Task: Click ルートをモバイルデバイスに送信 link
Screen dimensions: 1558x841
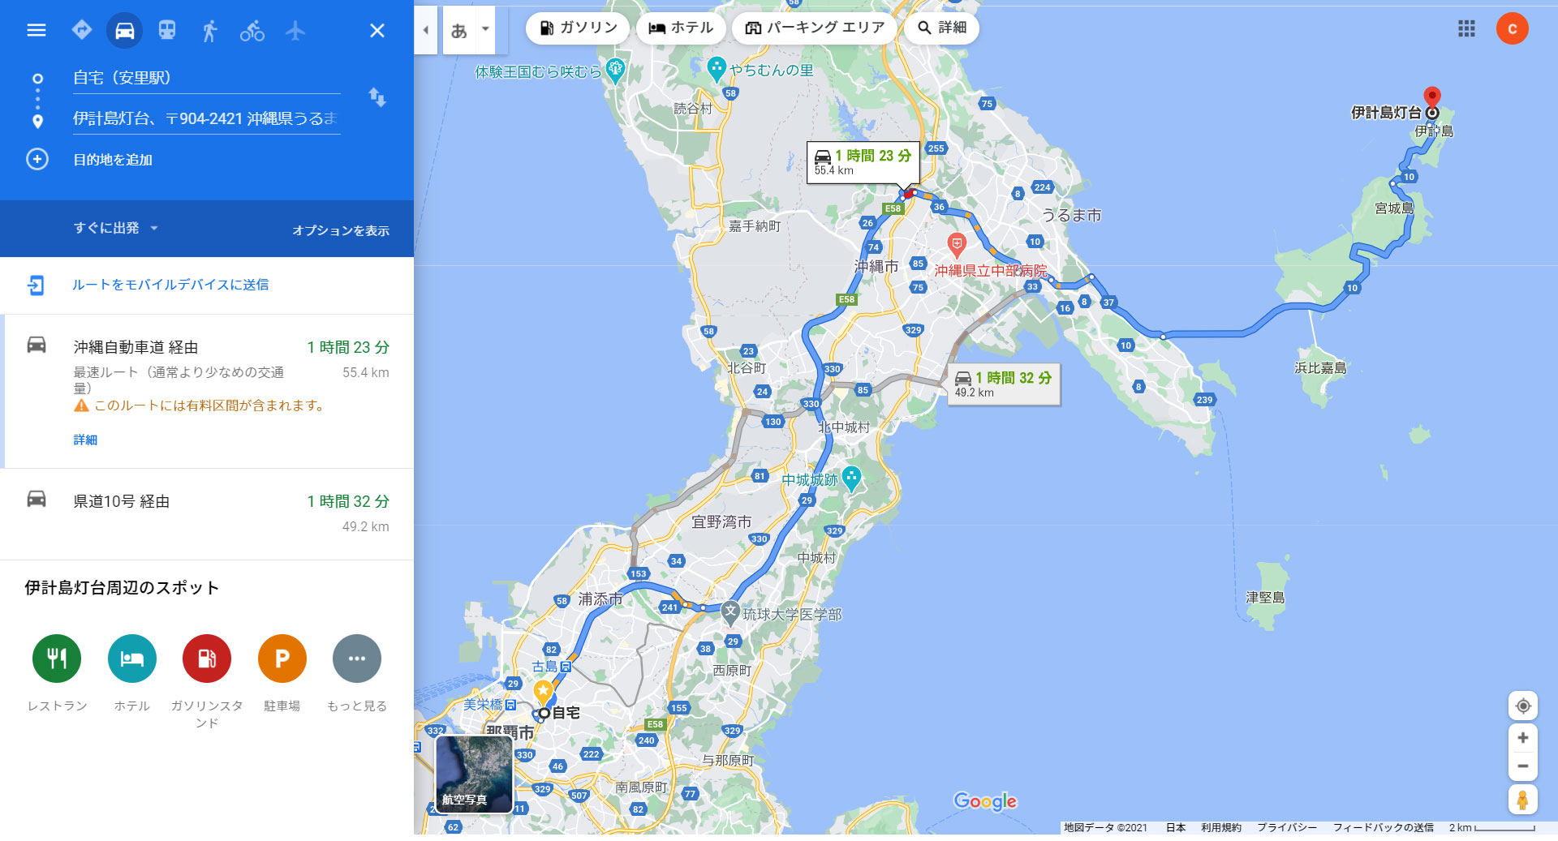Action: (170, 285)
